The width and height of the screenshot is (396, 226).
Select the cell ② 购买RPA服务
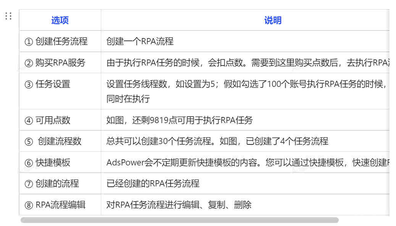[60, 63]
